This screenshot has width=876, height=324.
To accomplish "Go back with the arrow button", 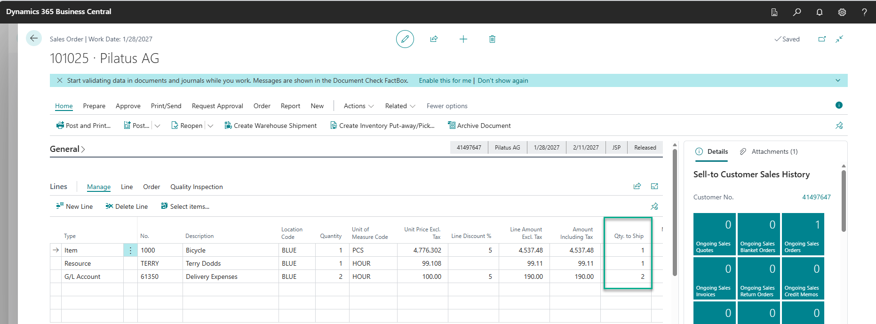I will (x=34, y=39).
